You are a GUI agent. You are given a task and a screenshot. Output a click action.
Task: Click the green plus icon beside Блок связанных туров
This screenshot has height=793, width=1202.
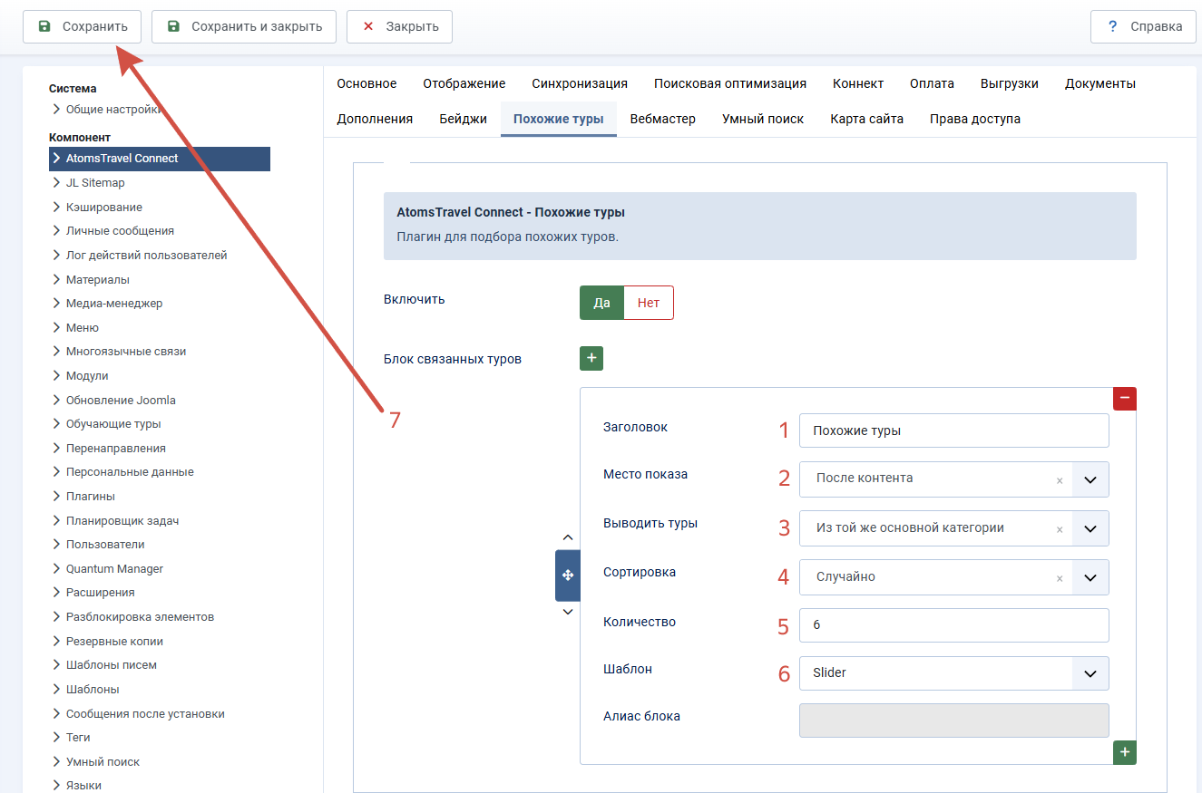pyautogui.click(x=591, y=359)
